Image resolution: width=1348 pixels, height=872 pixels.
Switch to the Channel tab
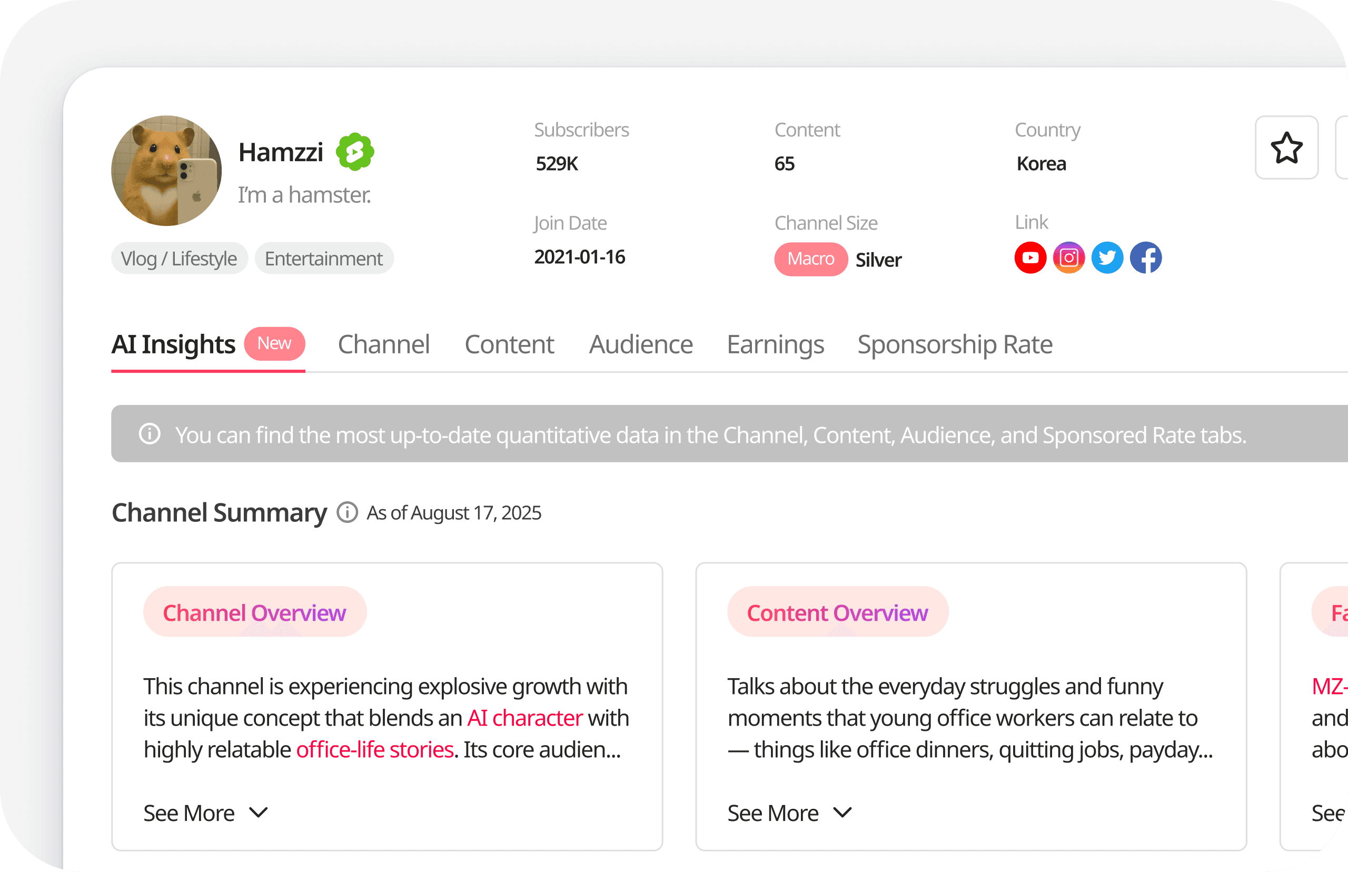[384, 344]
